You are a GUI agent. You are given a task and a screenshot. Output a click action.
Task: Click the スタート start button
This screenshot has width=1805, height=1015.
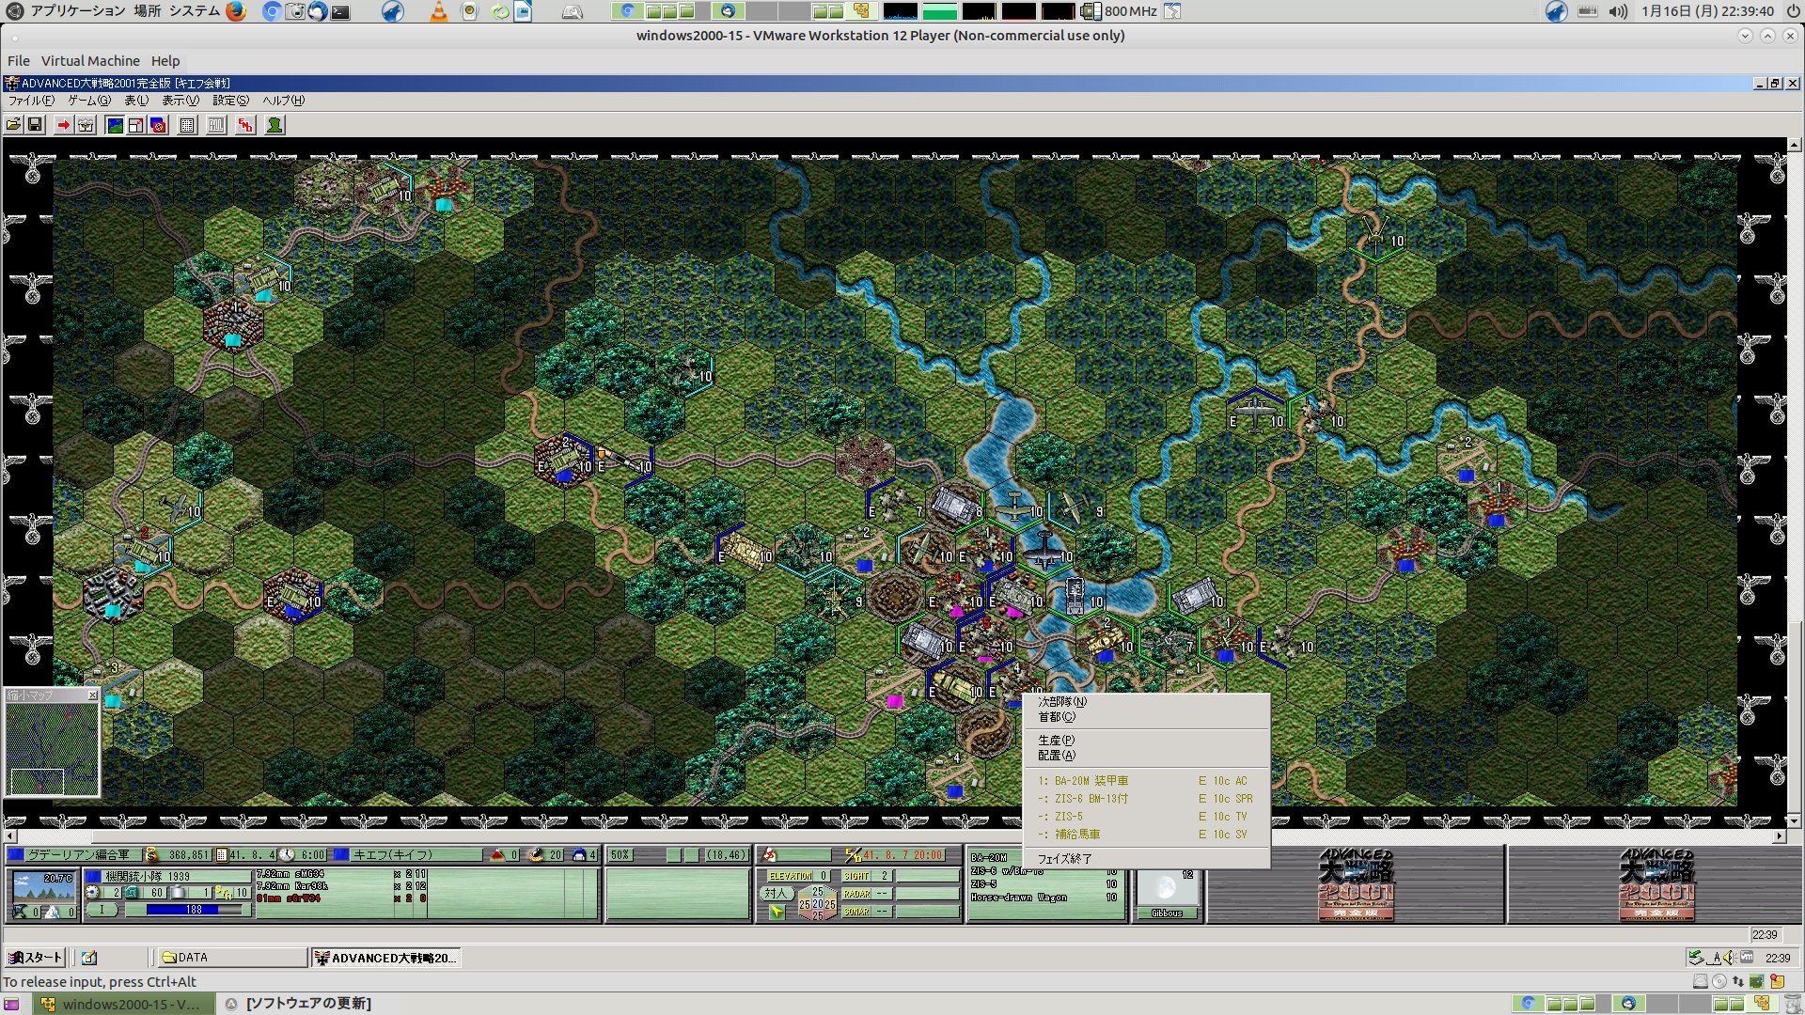coord(35,958)
